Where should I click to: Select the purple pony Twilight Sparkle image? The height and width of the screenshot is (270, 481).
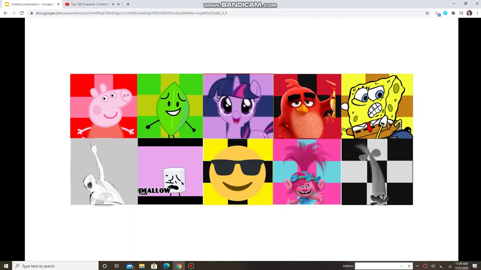click(238, 106)
